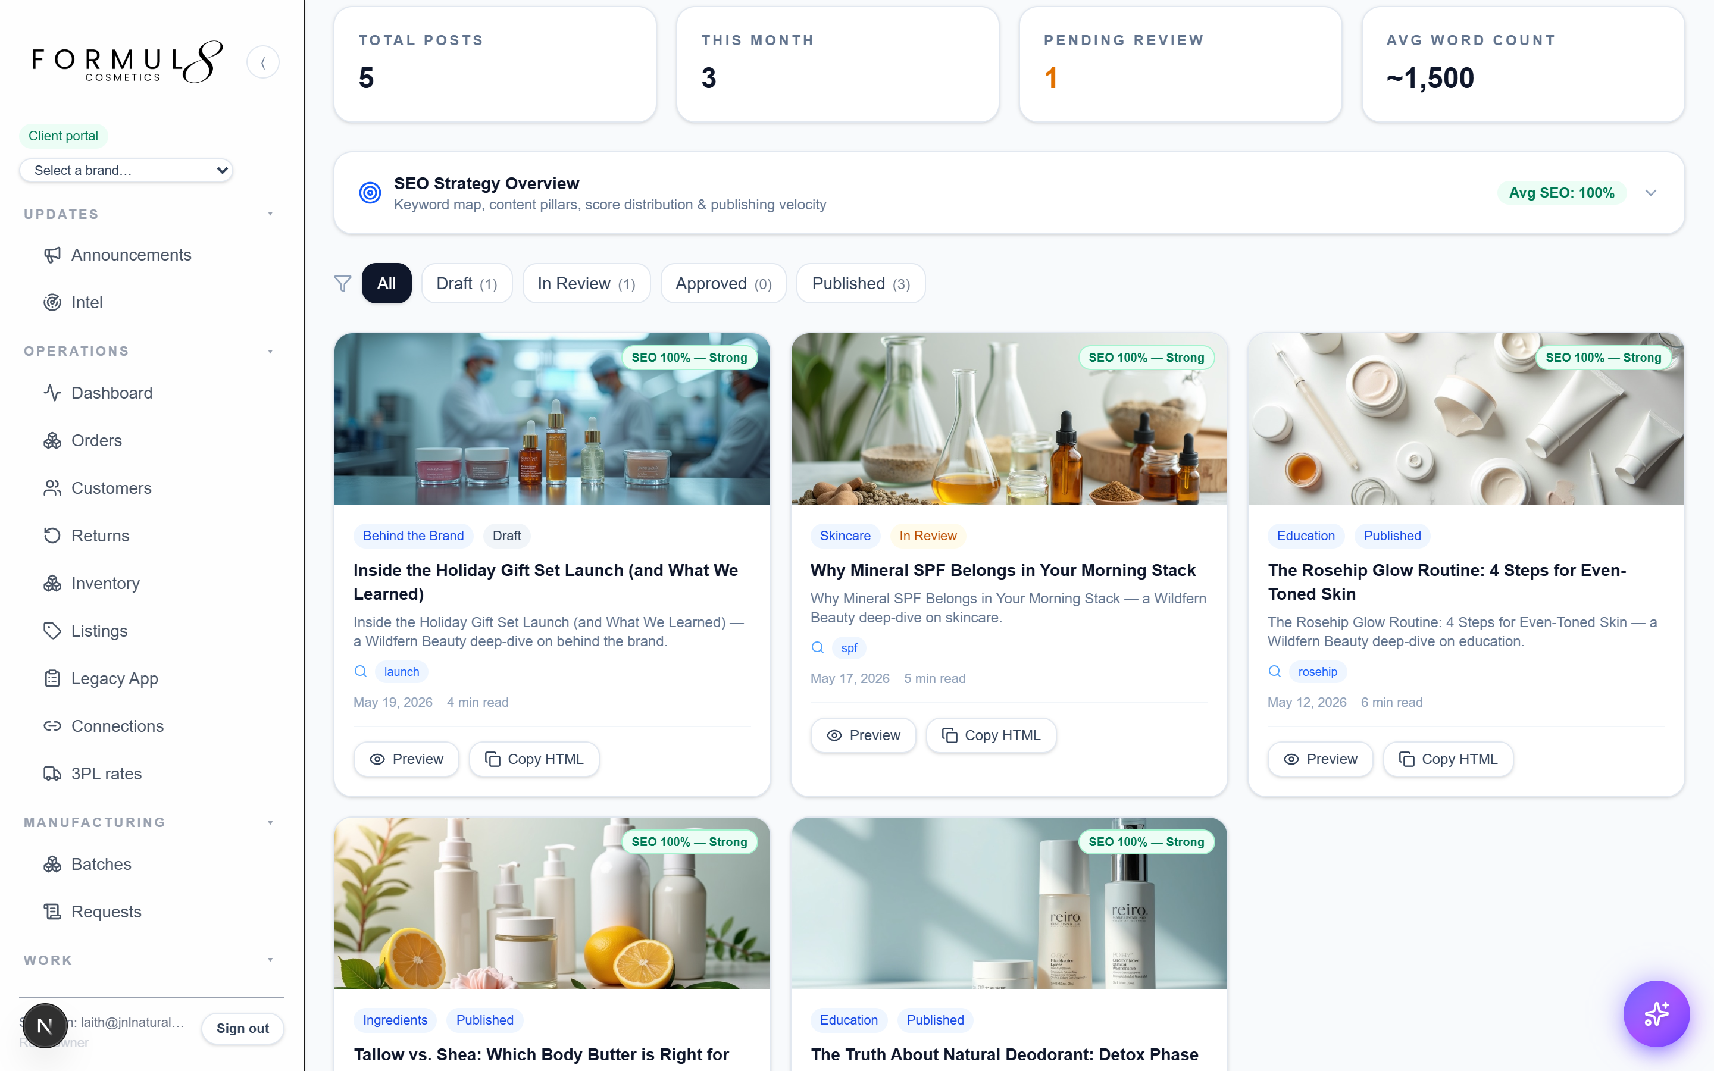The width and height of the screenshot is (1714, 1071).
Task: Collapse the MANUFACTURING section
Action: click(270, 822)
